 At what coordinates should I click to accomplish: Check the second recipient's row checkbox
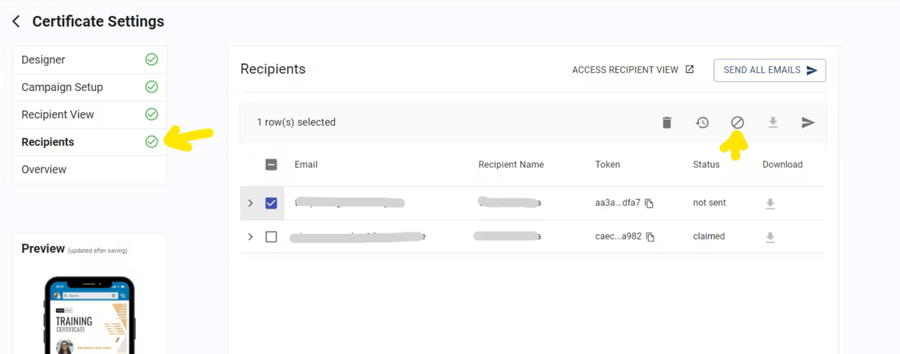pos(271,237)
